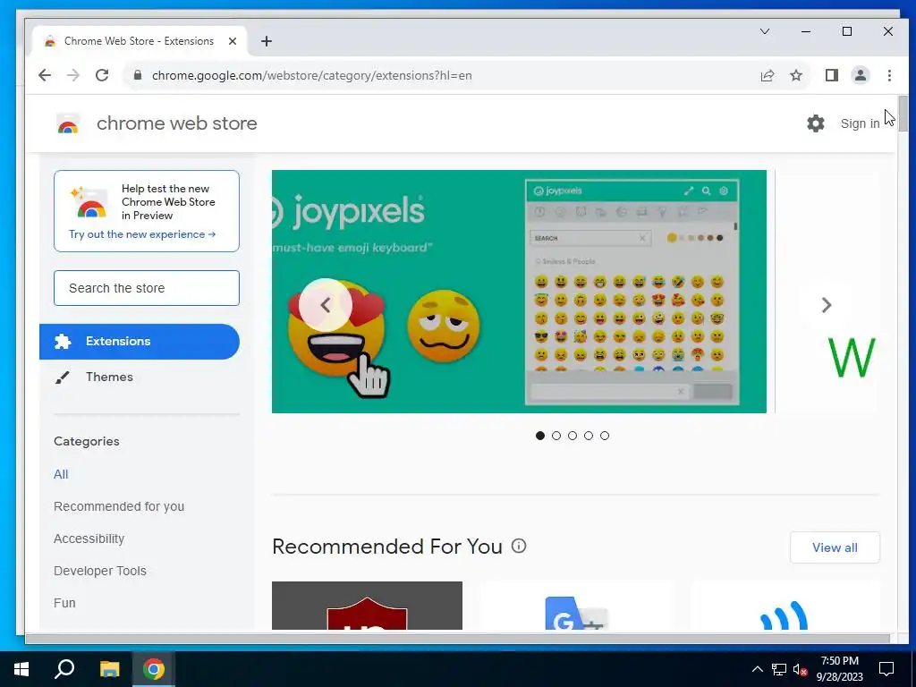The image size is (916, 687).
Task: Click the Search the store field
Action: 147,288
